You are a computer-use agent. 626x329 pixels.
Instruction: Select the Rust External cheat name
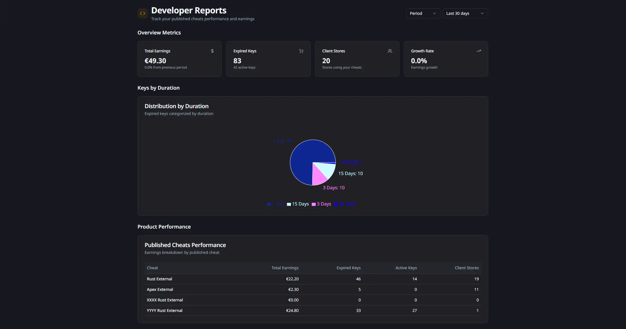159,279
